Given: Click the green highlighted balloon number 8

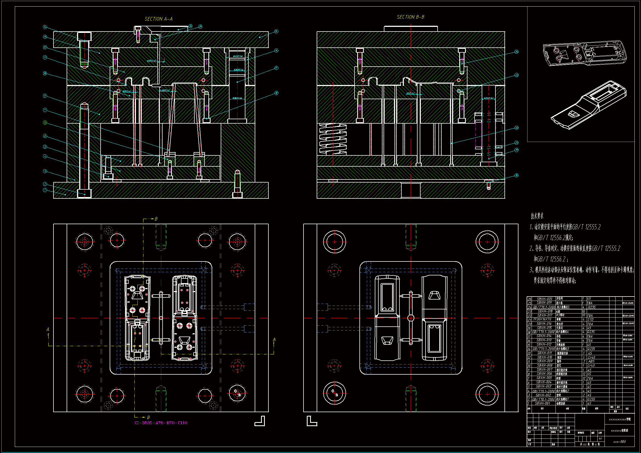Looking at the screenshot, I should coord(45,122).
